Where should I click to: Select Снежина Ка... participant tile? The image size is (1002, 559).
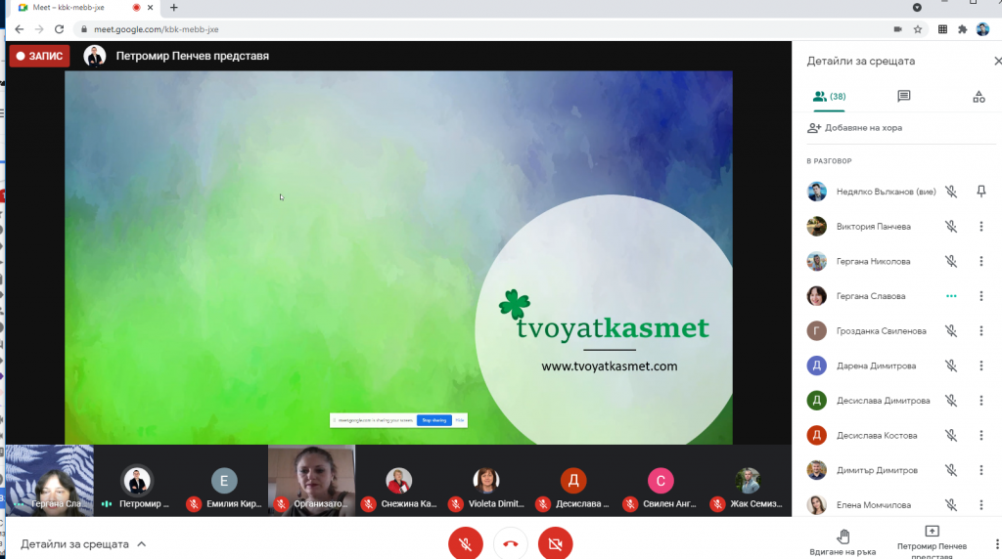coord(399,480)
